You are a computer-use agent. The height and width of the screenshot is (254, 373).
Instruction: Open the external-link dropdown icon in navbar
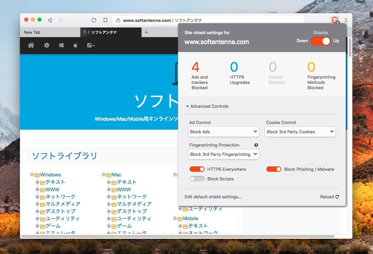point(91,45)
